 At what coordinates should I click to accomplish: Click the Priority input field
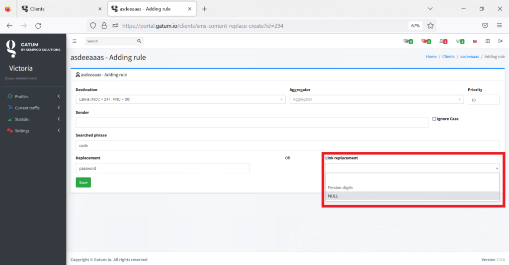483,100
